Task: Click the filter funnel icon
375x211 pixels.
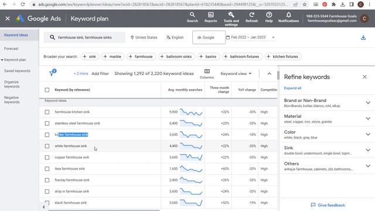Action: pyautogui.click(x=52, y=73)
